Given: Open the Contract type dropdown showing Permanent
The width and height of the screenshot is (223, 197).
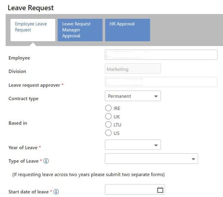Looking at the screenshot, I should tap(133, 96).
